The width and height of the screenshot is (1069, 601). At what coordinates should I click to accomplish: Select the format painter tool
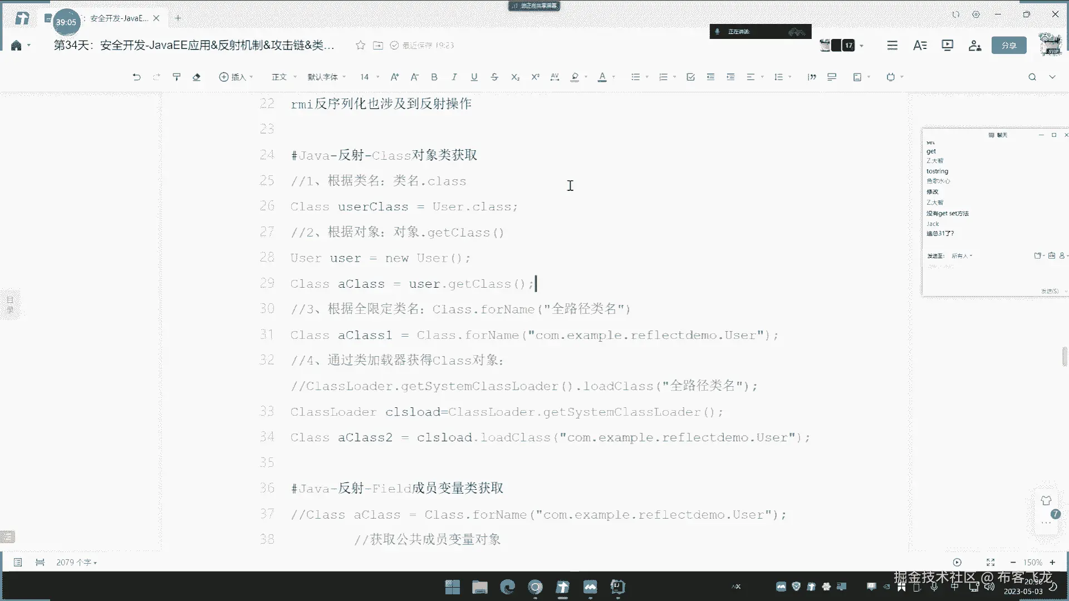click(x=176, y=77)
